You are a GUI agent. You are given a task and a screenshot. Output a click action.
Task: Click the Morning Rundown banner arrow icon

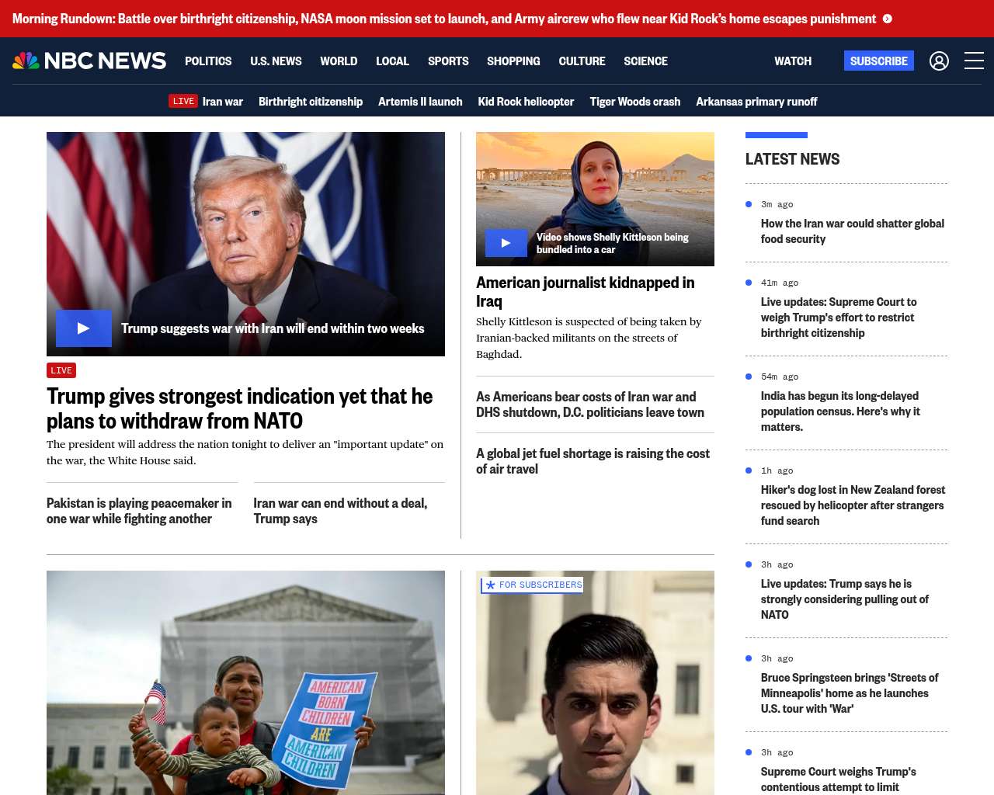pos(888,19)
